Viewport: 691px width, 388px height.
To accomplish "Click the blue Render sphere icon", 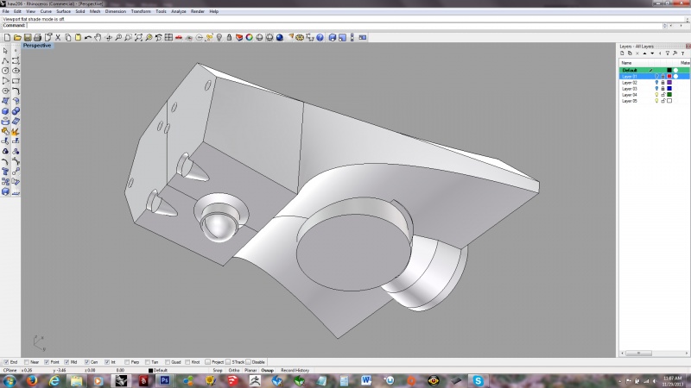I will 279,37.
